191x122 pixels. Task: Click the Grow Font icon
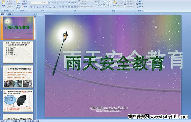coord(50,3)
